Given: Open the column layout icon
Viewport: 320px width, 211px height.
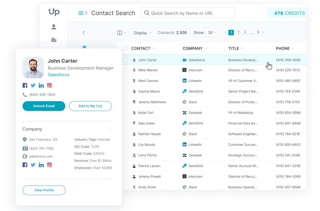Looking at the screenshot, I should [x=120, y=33].
